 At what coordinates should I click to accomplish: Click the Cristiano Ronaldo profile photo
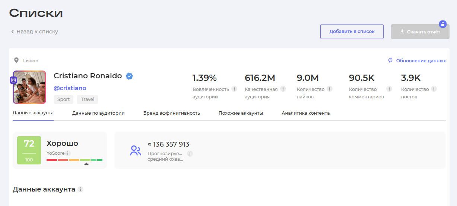tap(29, 87)
